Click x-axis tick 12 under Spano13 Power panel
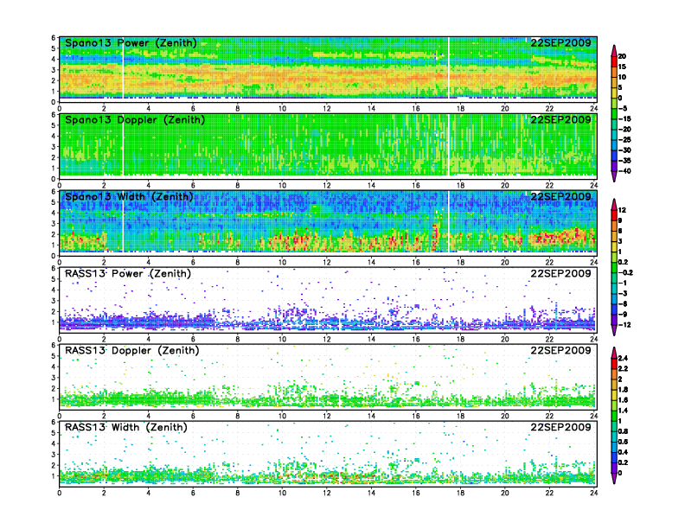The height and width of the screenshot is (529, 685). pyautogui.click(x=327, y=109)
